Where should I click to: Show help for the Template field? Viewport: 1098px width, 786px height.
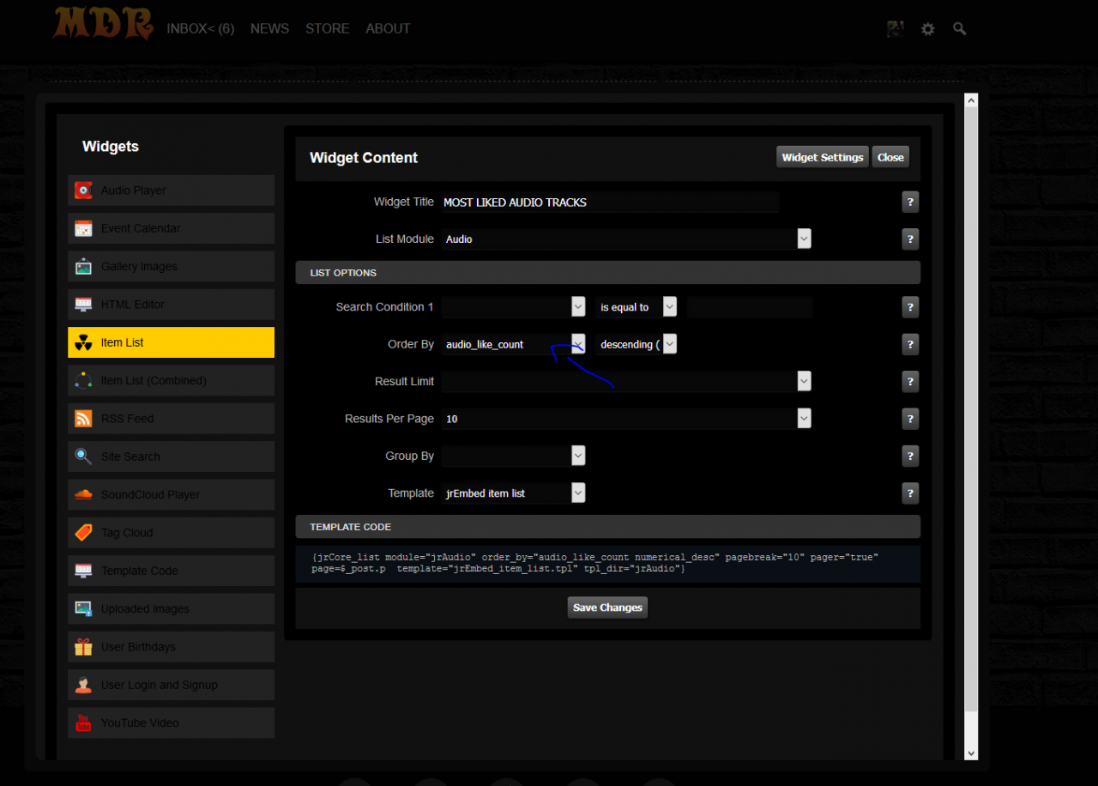click(x=910, y=493)
